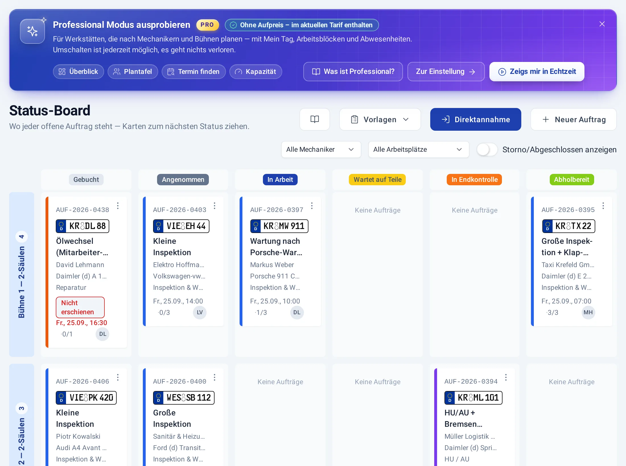This screenshot has width=626, height=466.
Task: Open the menu of order AUF-2026-0397
Action: (312, 206)
